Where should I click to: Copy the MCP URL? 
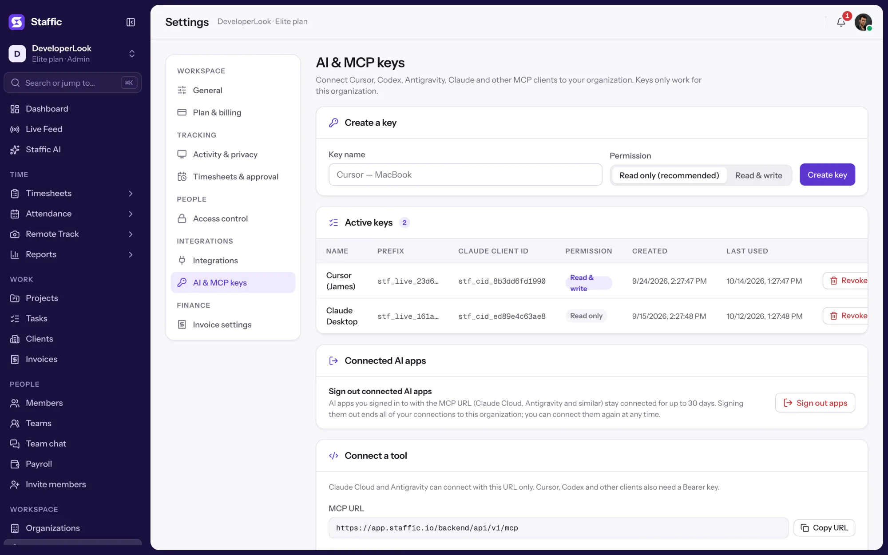(x=825, y=528)
